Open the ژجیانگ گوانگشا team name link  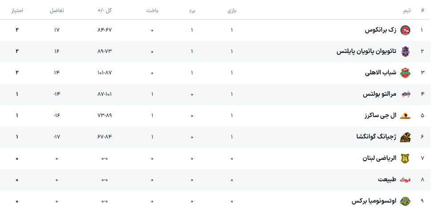click(375, 137)
